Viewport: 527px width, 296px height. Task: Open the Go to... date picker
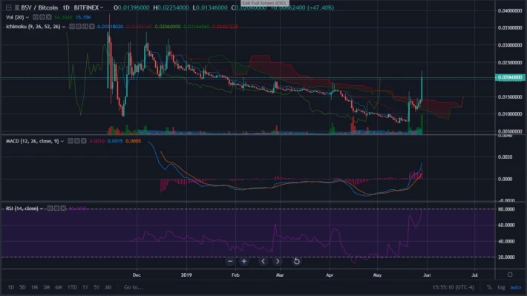134,287
